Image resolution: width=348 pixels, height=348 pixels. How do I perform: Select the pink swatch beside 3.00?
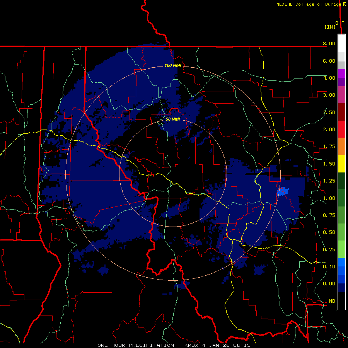tap(341, 95)
